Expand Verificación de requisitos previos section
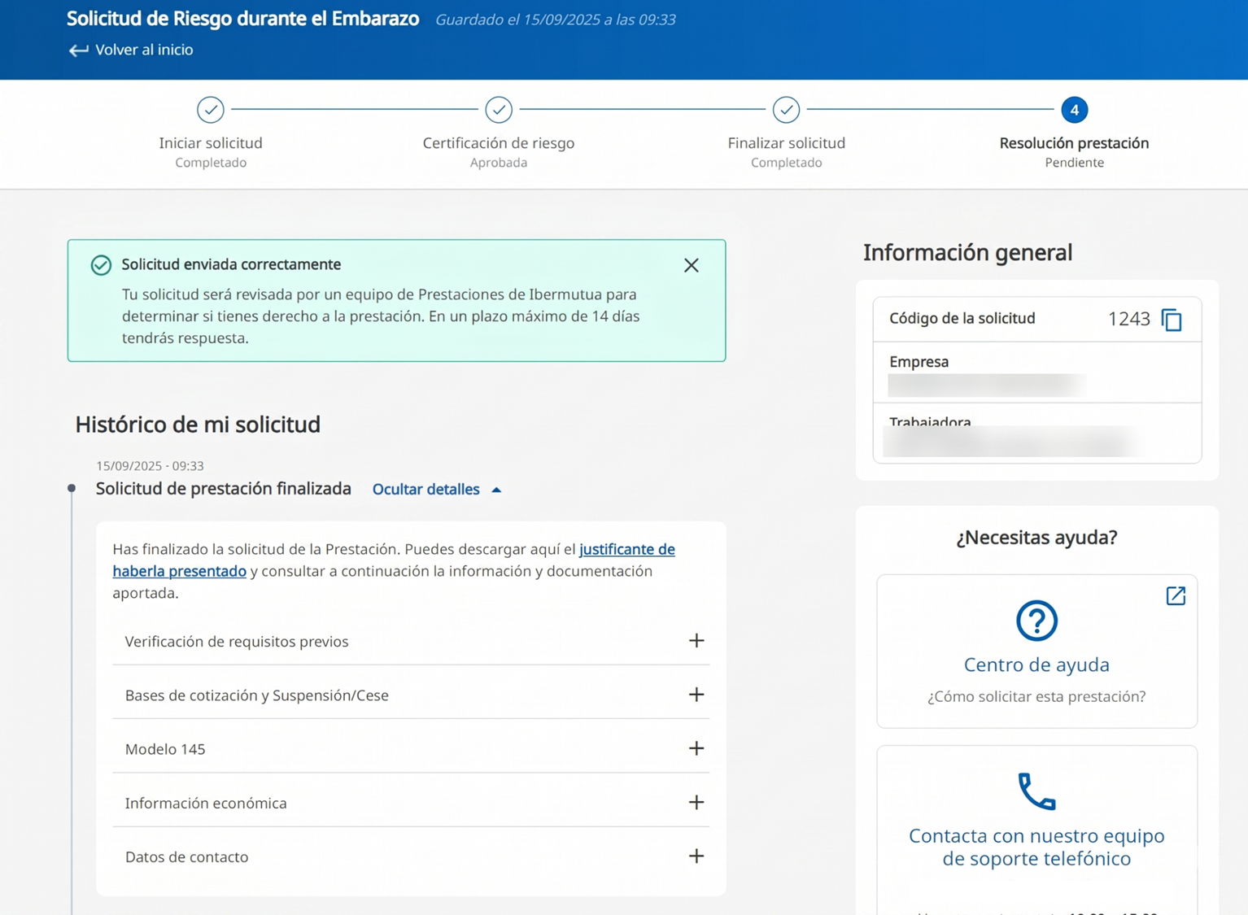 point(696,641)
